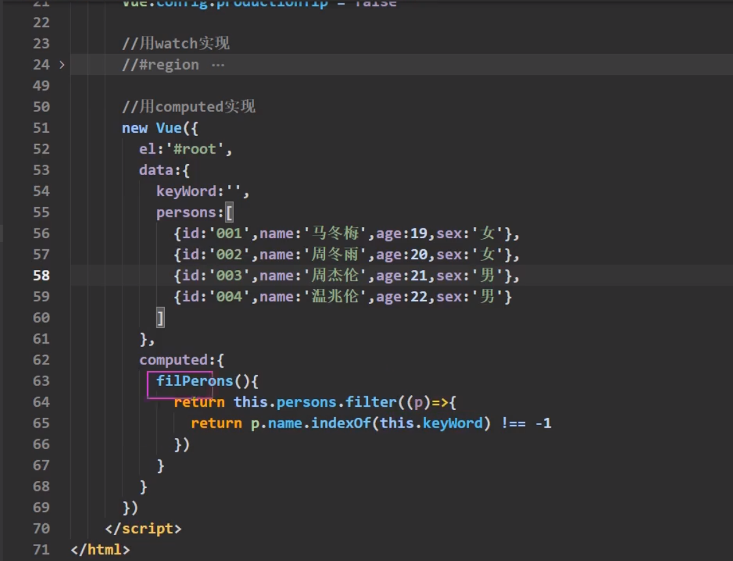Click line number 49 in the gutter
The image size is (733, 561).
pos(41,85)
